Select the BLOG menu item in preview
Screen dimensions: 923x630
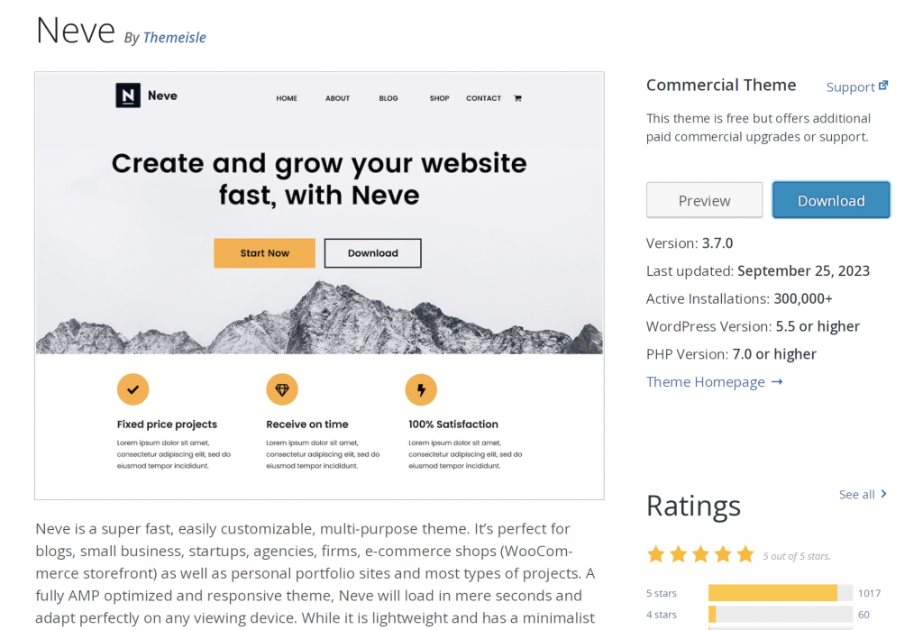pyautogui.click(x=388, y=98)
